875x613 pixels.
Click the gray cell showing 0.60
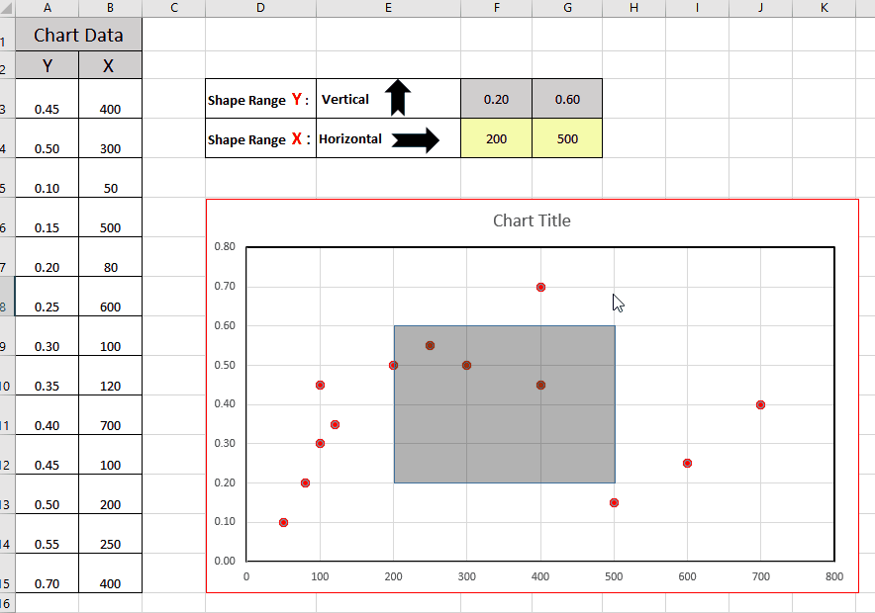(x=567, y=99)
